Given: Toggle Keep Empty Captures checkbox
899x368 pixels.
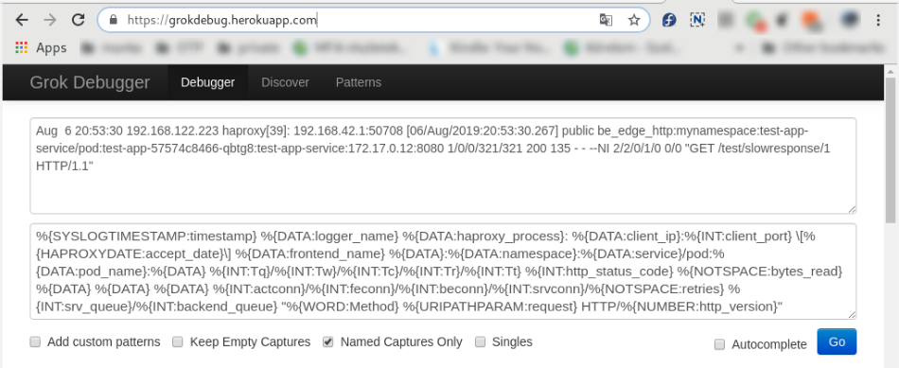Looking at the screenshot, I should tap(178, 342).
